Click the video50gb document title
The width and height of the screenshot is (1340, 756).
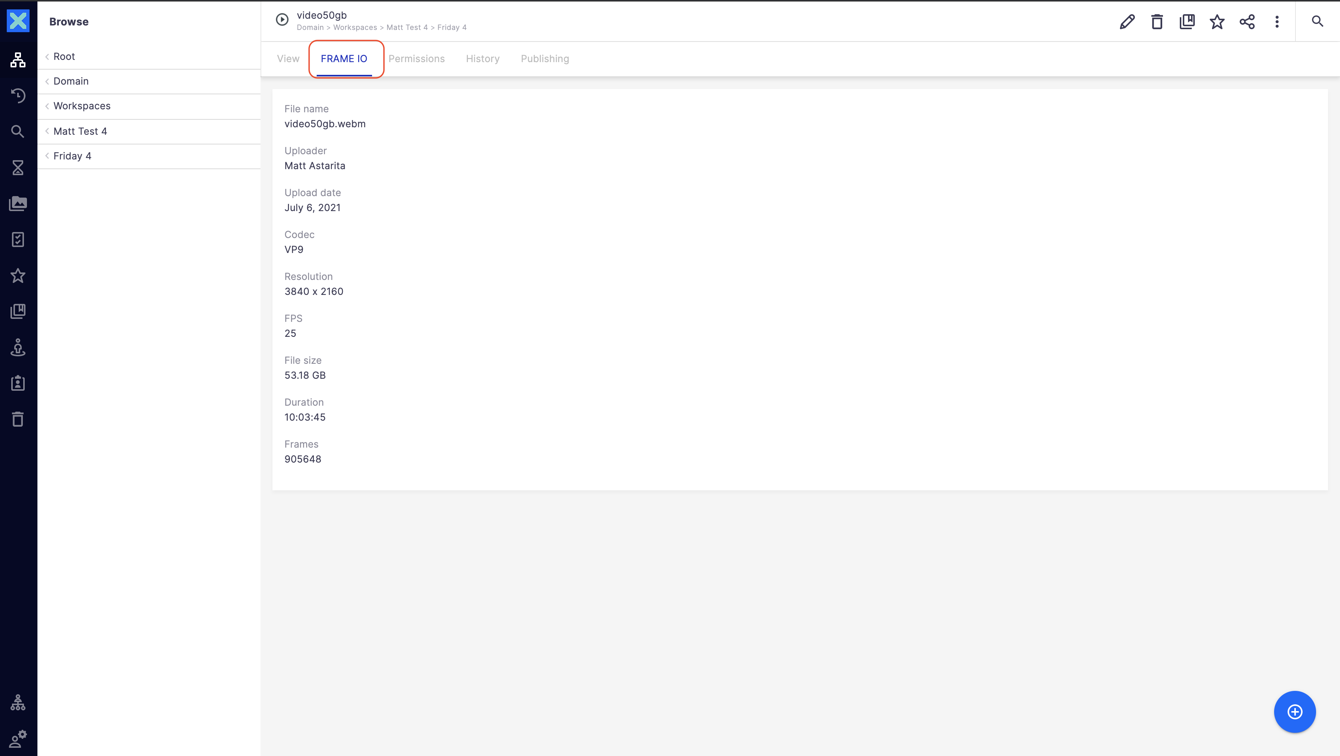pyautogui.click(x=322, y=16)
